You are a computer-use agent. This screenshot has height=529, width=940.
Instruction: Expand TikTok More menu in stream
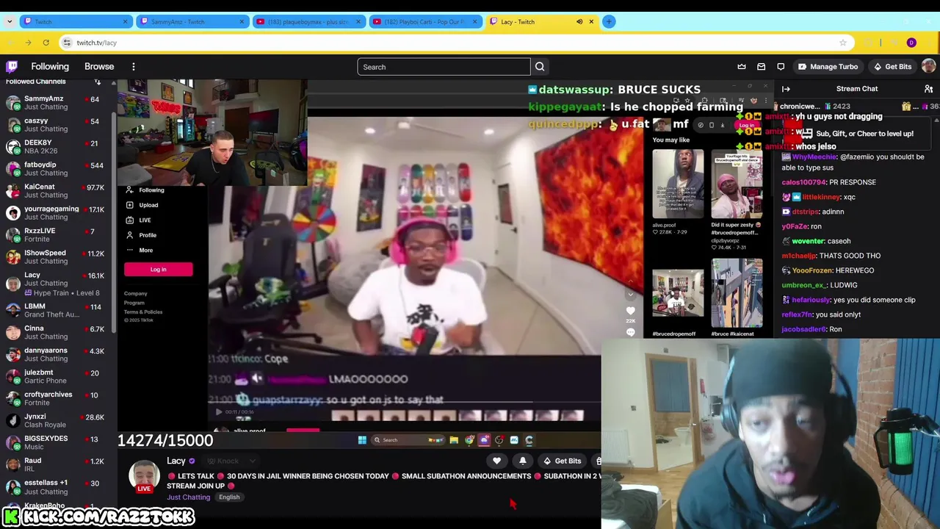point(145,250)
